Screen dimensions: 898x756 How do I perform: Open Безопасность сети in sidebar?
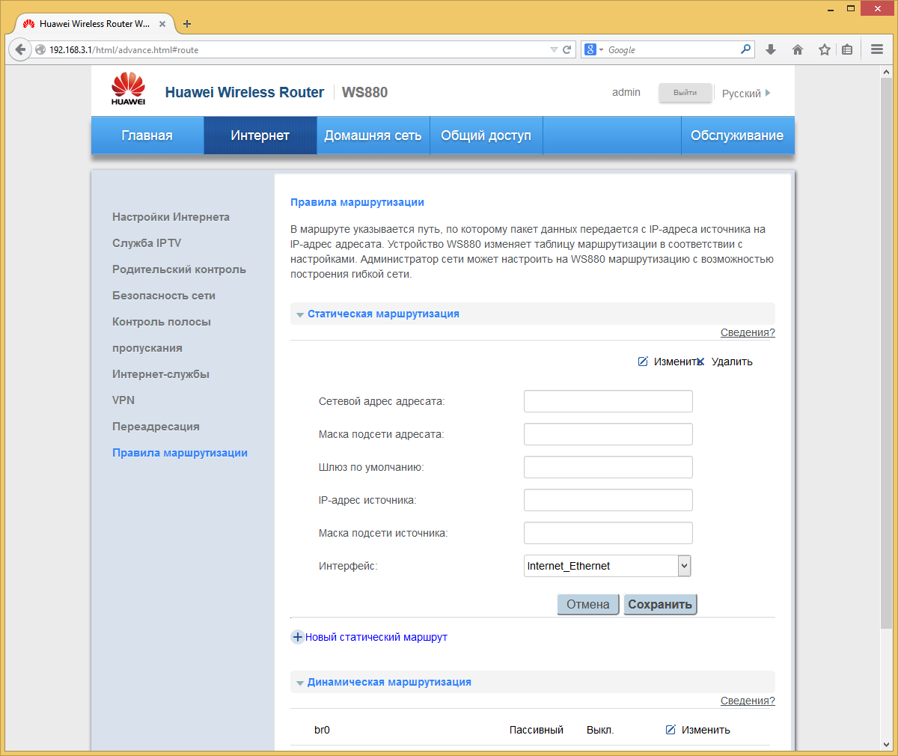pos(164,296)
